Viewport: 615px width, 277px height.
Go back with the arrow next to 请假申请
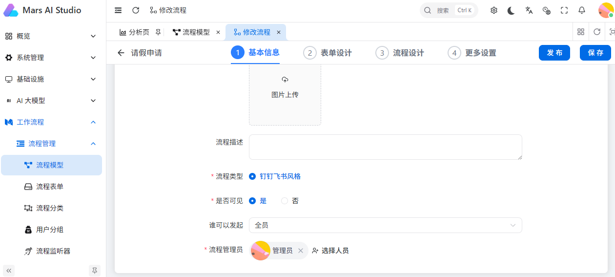121,53
